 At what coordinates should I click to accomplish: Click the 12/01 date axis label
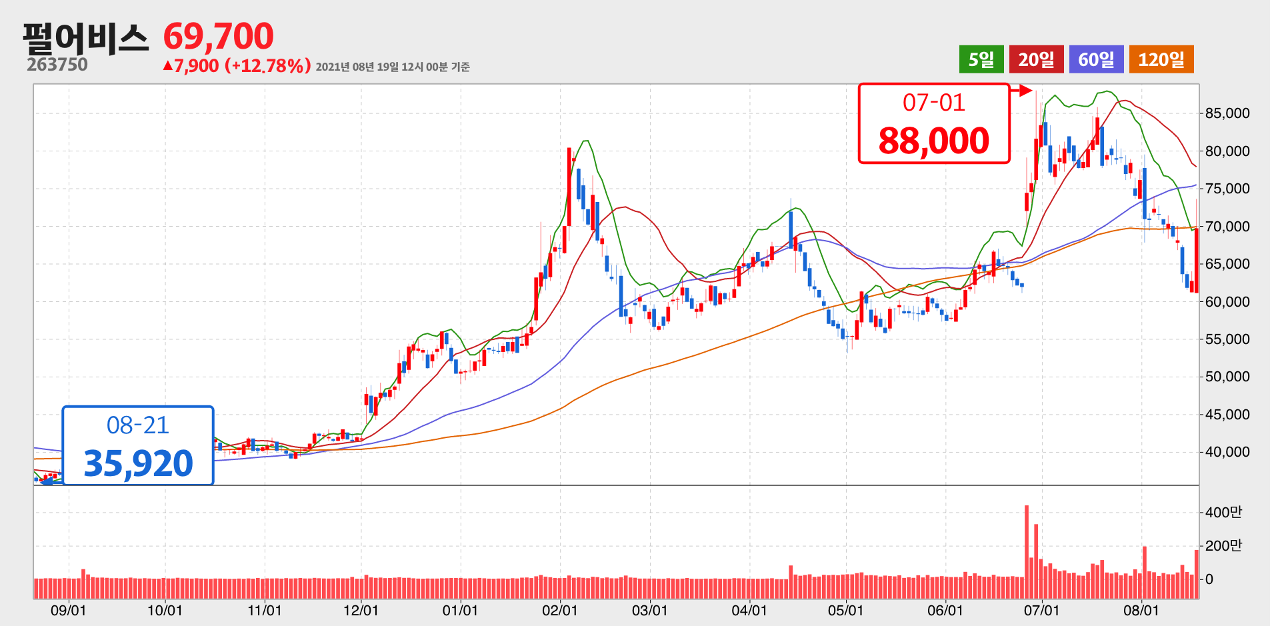point(361,611)
